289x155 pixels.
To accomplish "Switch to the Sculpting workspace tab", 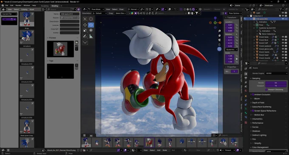I will [x=45, y=6].
